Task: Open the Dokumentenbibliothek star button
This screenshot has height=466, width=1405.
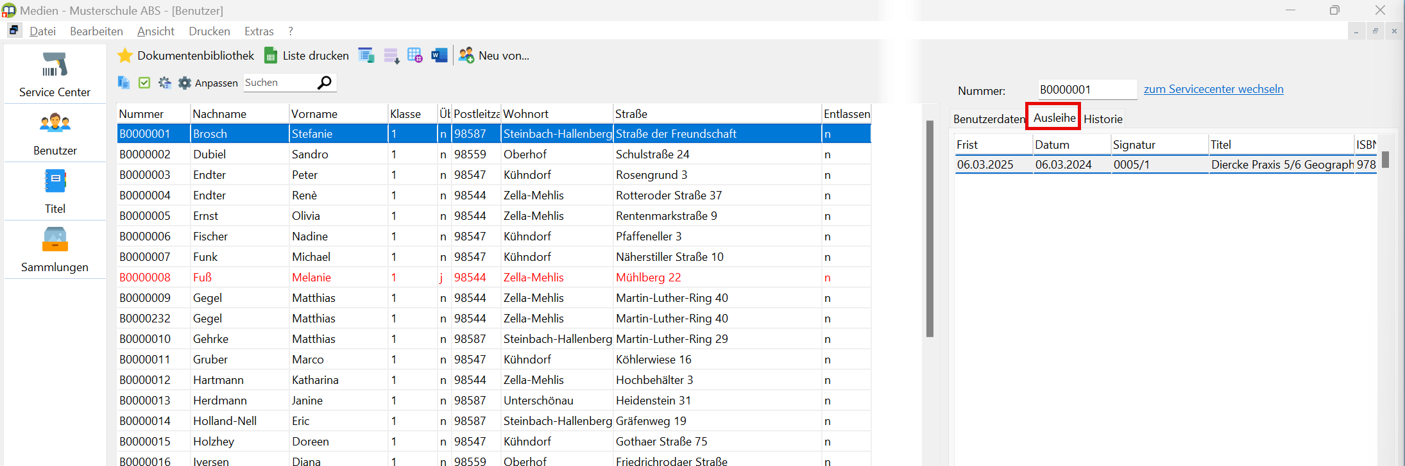Action: 186,56
